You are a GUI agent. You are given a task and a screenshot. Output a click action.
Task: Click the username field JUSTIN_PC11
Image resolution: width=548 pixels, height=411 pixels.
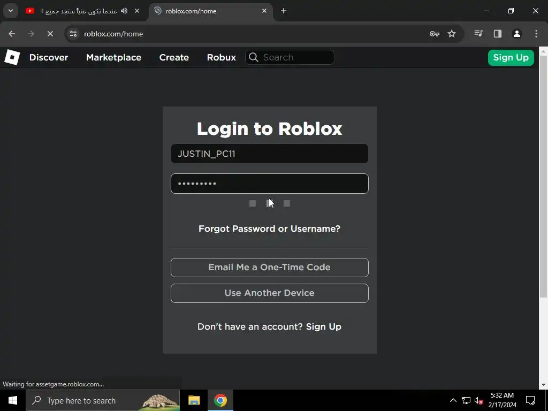click(270, 154)
